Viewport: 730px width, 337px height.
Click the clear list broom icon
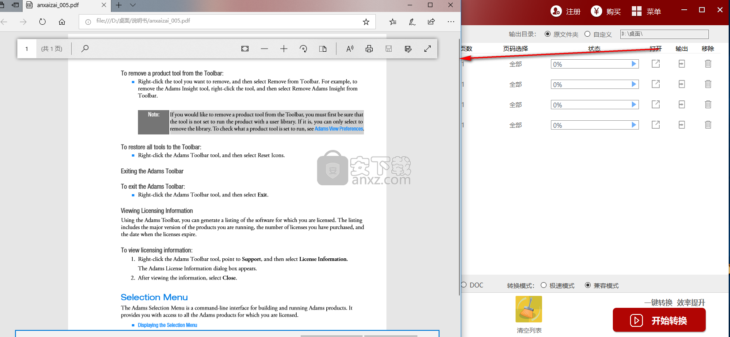tap(529, 309)
